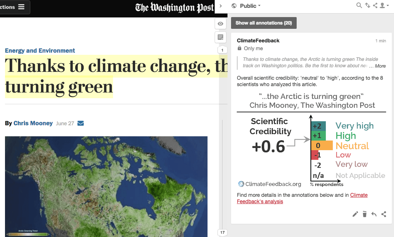The image size is (394, 237).
Task: Toggle highlight visibility with eye icon
Action: [x=220, y=23]
